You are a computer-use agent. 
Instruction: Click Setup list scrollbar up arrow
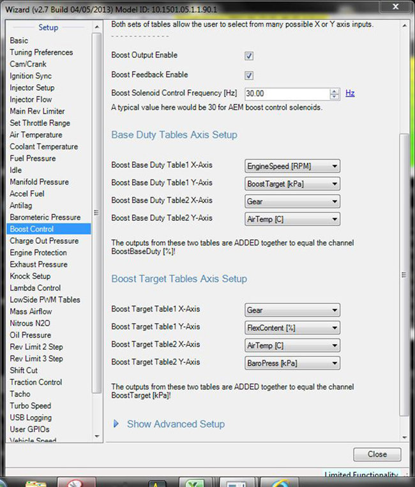(x=97, y=27)
